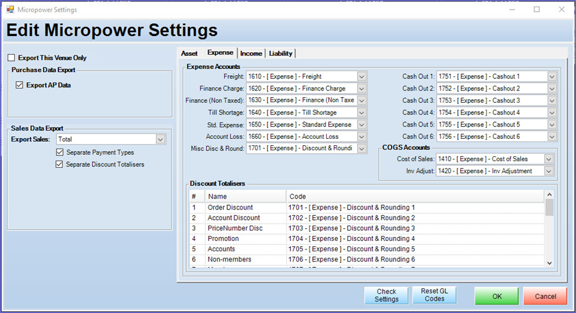Confirm with the green OK button
576x313 pixels.
tap(497, 296)
